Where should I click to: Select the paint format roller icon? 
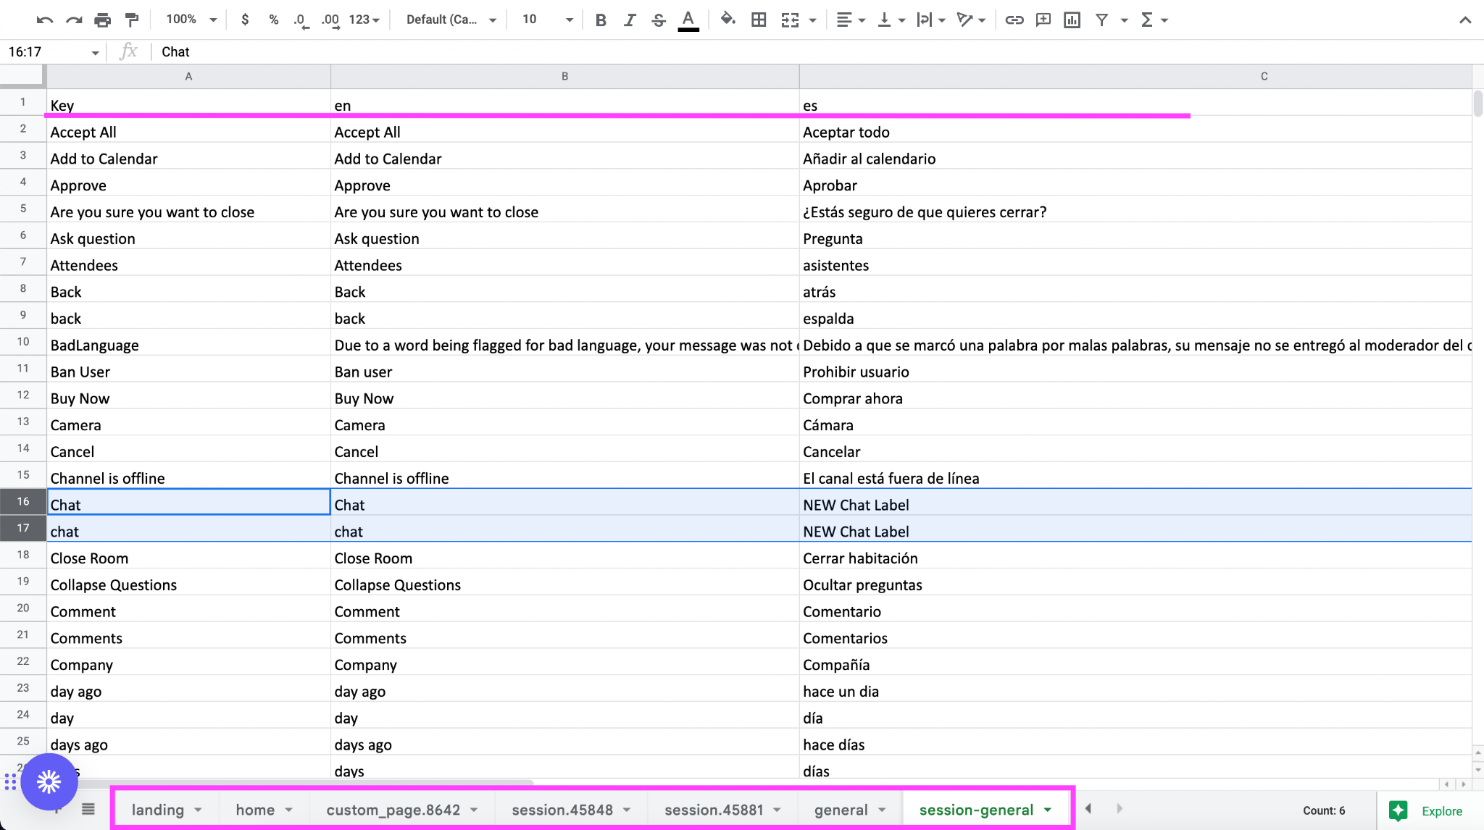[131, 20]
